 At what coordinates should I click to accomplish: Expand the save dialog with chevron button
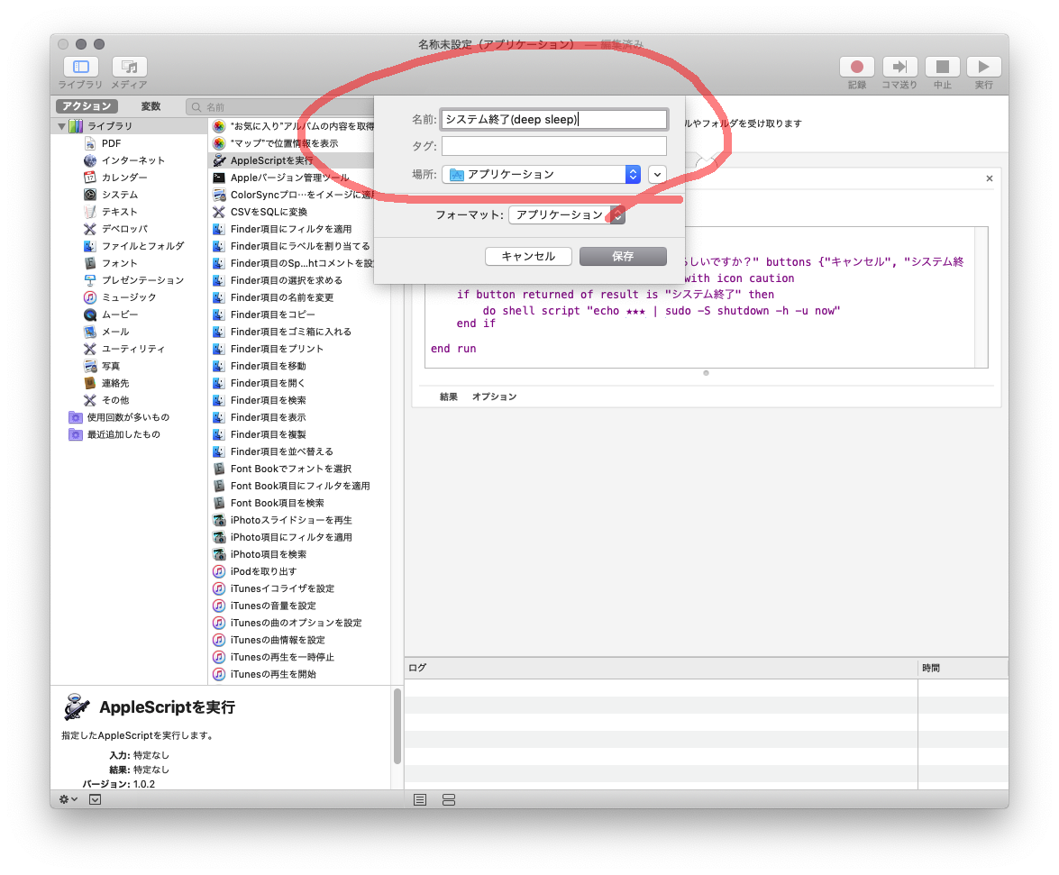click(657, 174)
